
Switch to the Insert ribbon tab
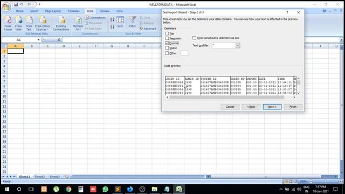[x=34, y=11]
